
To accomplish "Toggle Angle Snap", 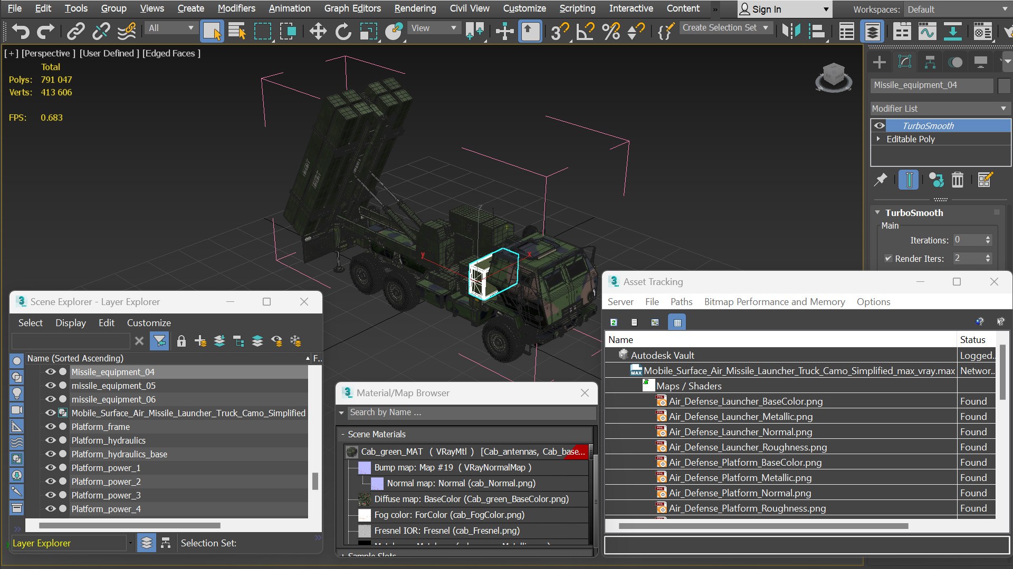I will [x=585, y=31].
